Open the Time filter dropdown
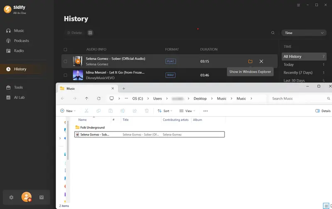332x209 pixels. [304, 33]
